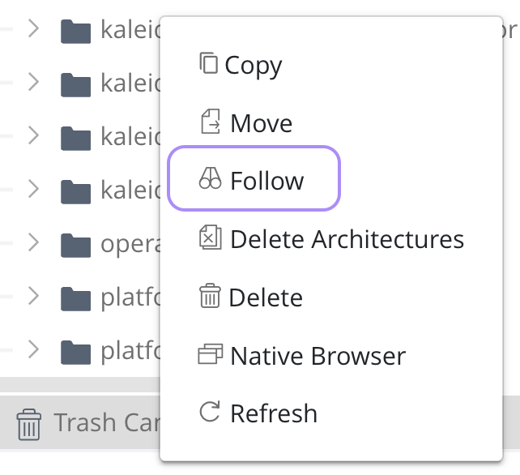Expand the fourth kaleid folder chevron

coord(33,189)
